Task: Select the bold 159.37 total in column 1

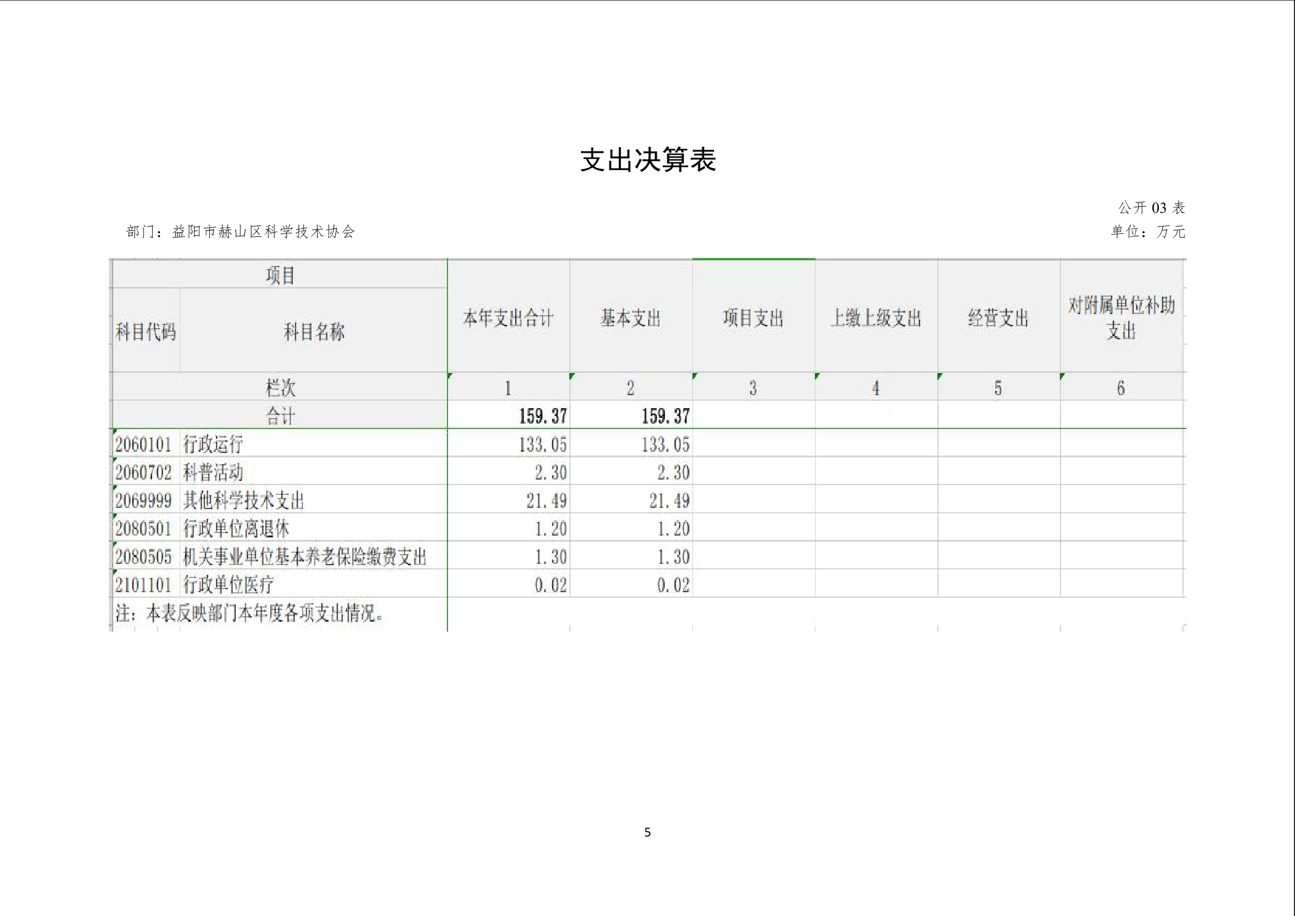Action: (x=542, y=416)
